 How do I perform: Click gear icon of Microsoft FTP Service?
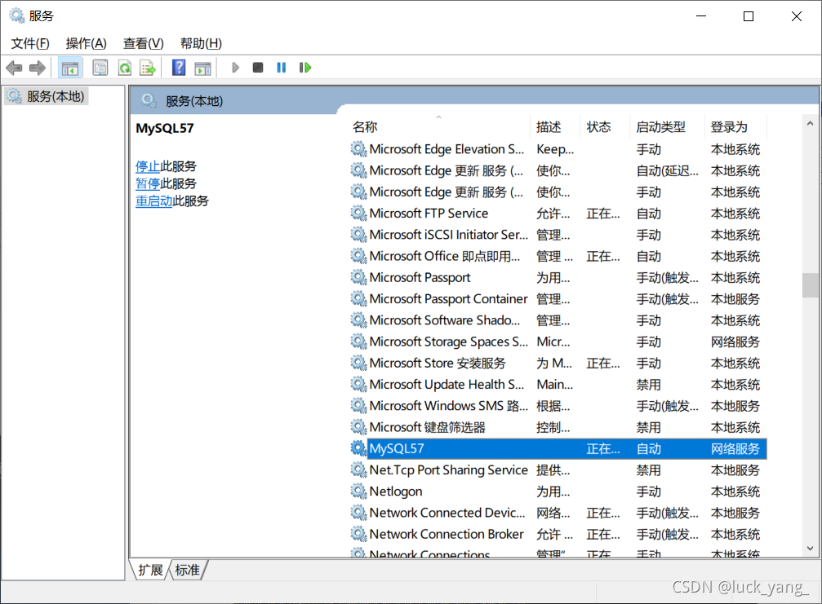pyautogui.click(x=358, y=213)
